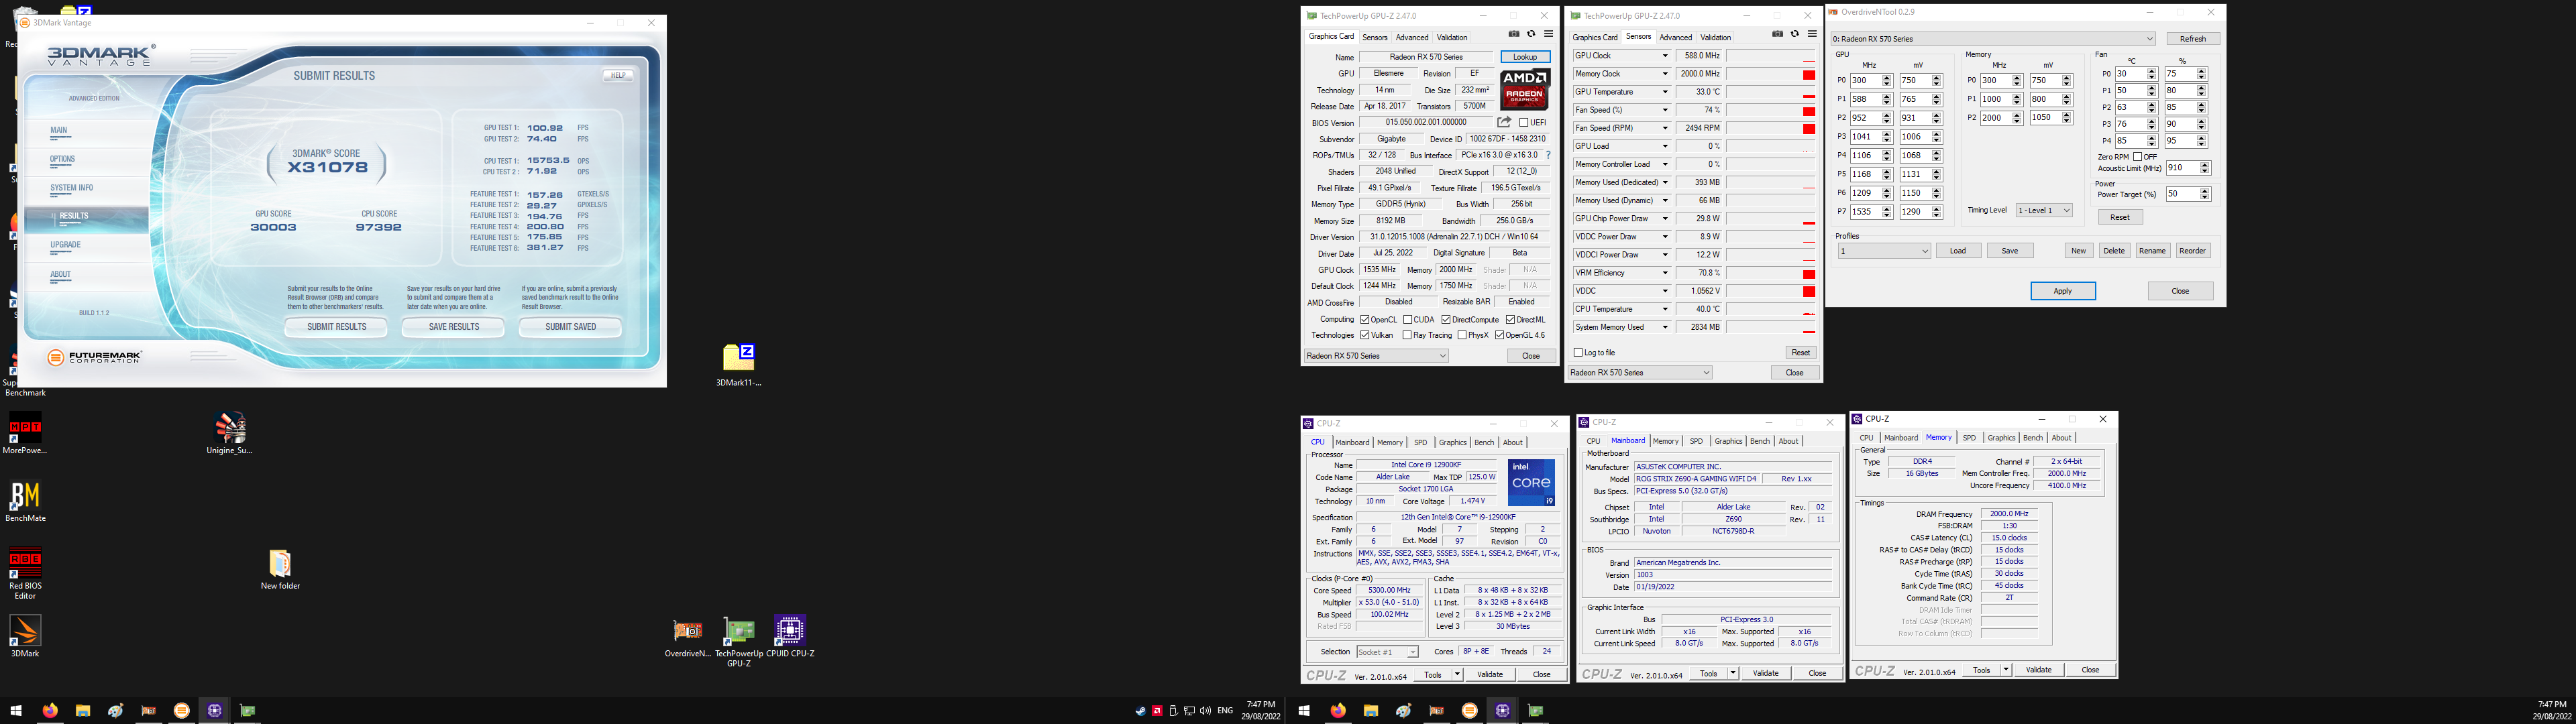Switch to Validation tab in GPU-Z Sensors window

point(1716,37)
